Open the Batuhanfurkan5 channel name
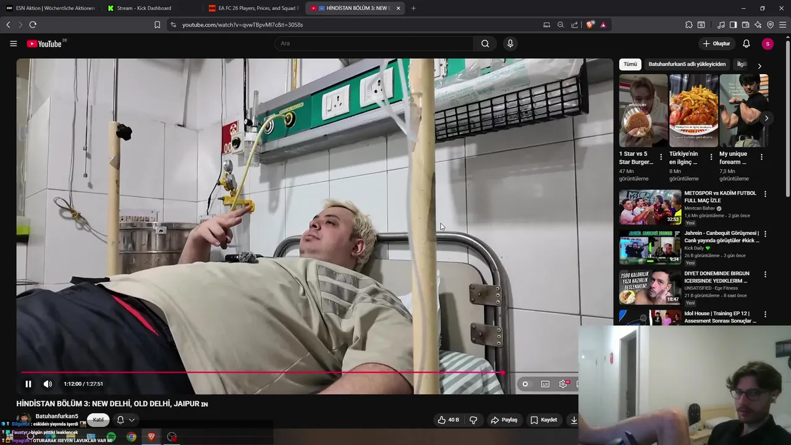The image size is (791, 445). pos(57,416)
